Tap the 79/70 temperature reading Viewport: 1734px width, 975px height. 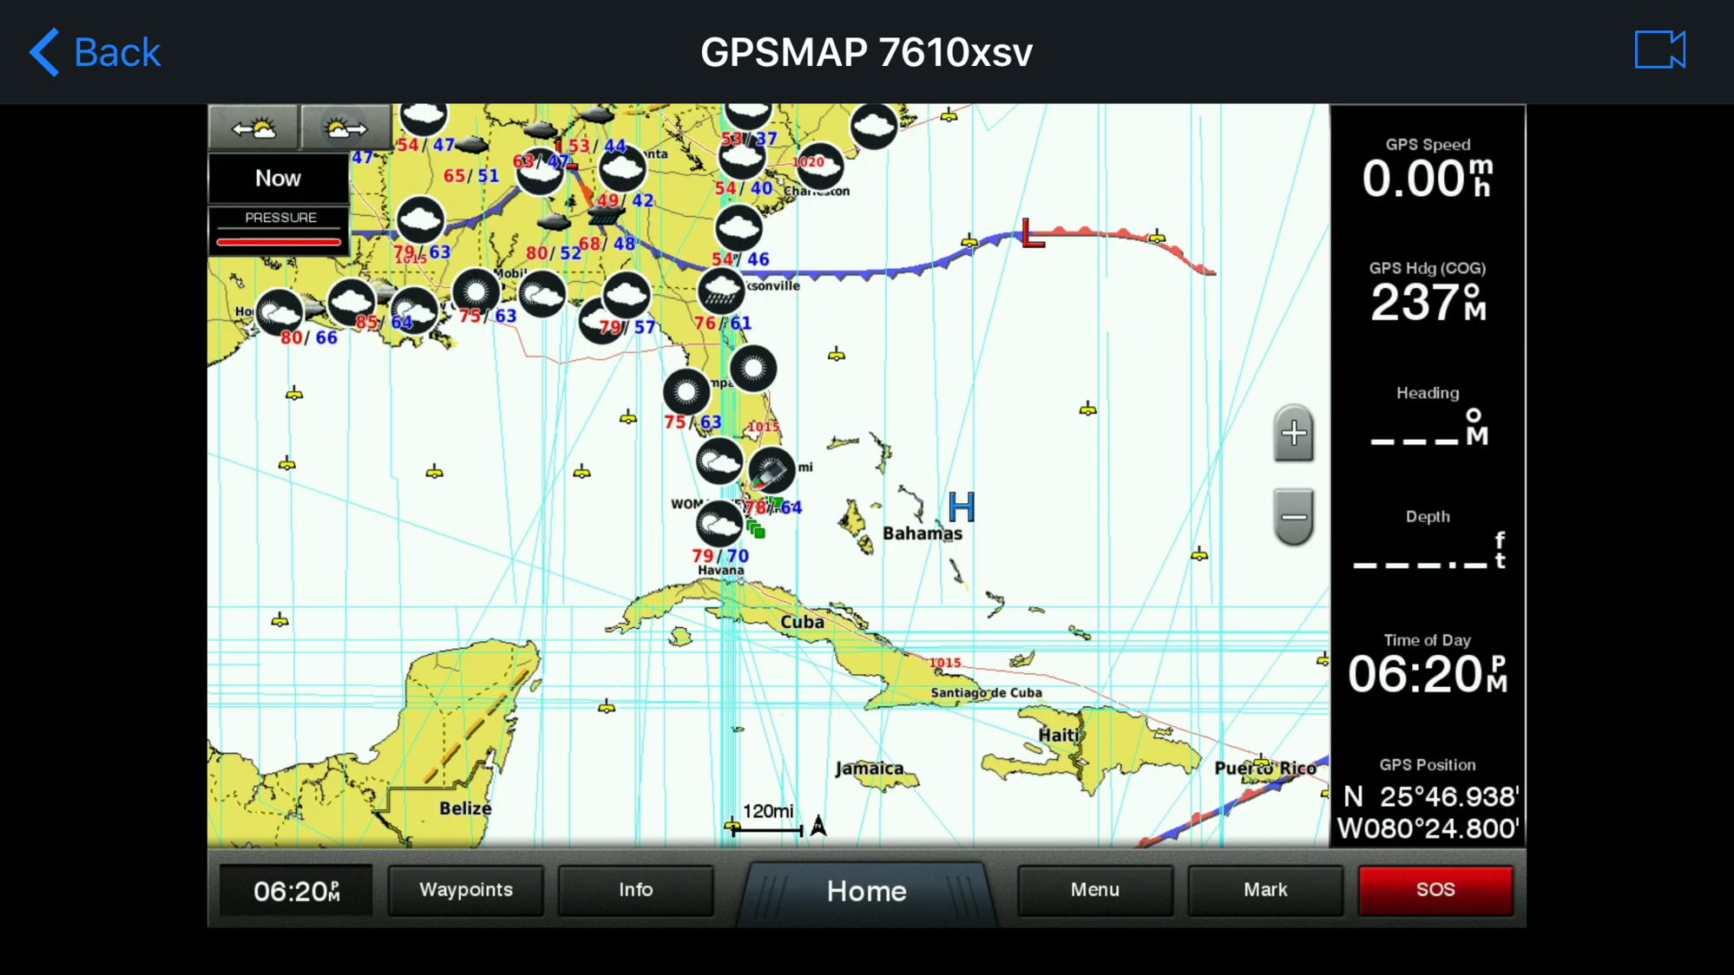[720, 555]
